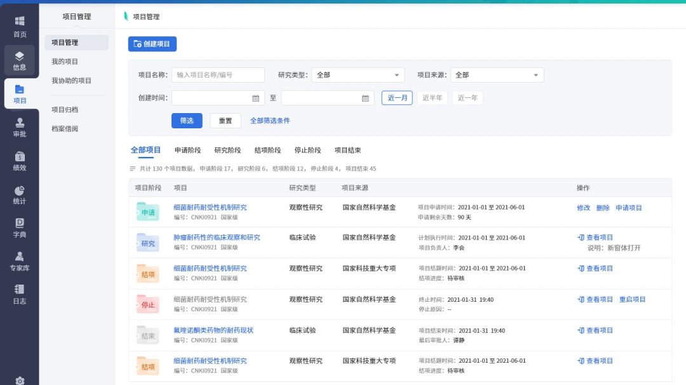Viewport: 686px width, 385px height.
Task: Open the 审批 stamp icon in sidebar
Action: click(20, 123)
